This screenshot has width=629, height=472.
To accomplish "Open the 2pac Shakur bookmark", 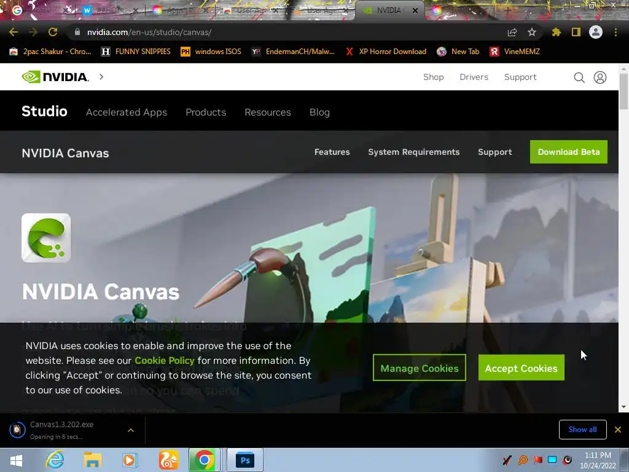I will 50,52.
